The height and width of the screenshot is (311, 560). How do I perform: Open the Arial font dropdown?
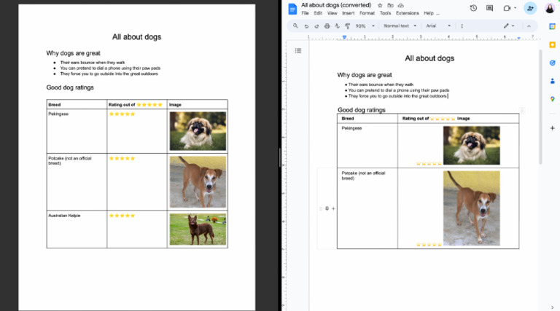tap(438, 26)
